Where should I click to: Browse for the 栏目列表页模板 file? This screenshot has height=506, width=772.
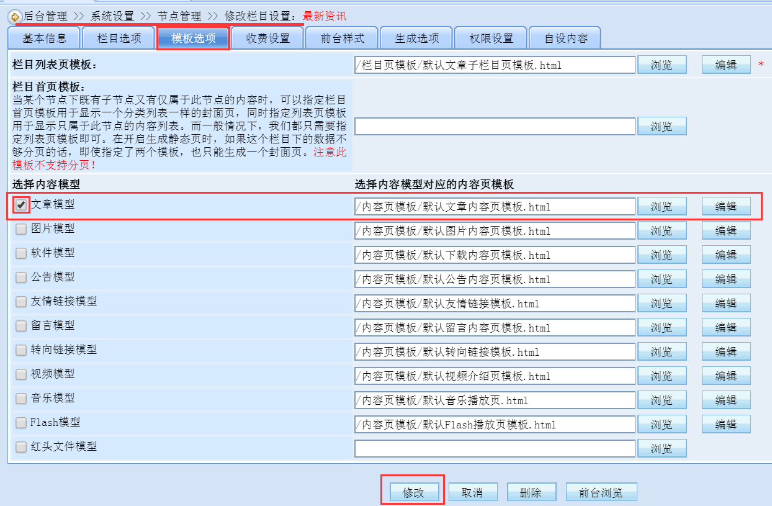(x=662, y=65)
